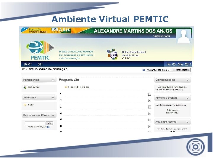Click the help icon next to Pesquisa Avançada
The image size is (213, 160).
(x=48, y=127)
